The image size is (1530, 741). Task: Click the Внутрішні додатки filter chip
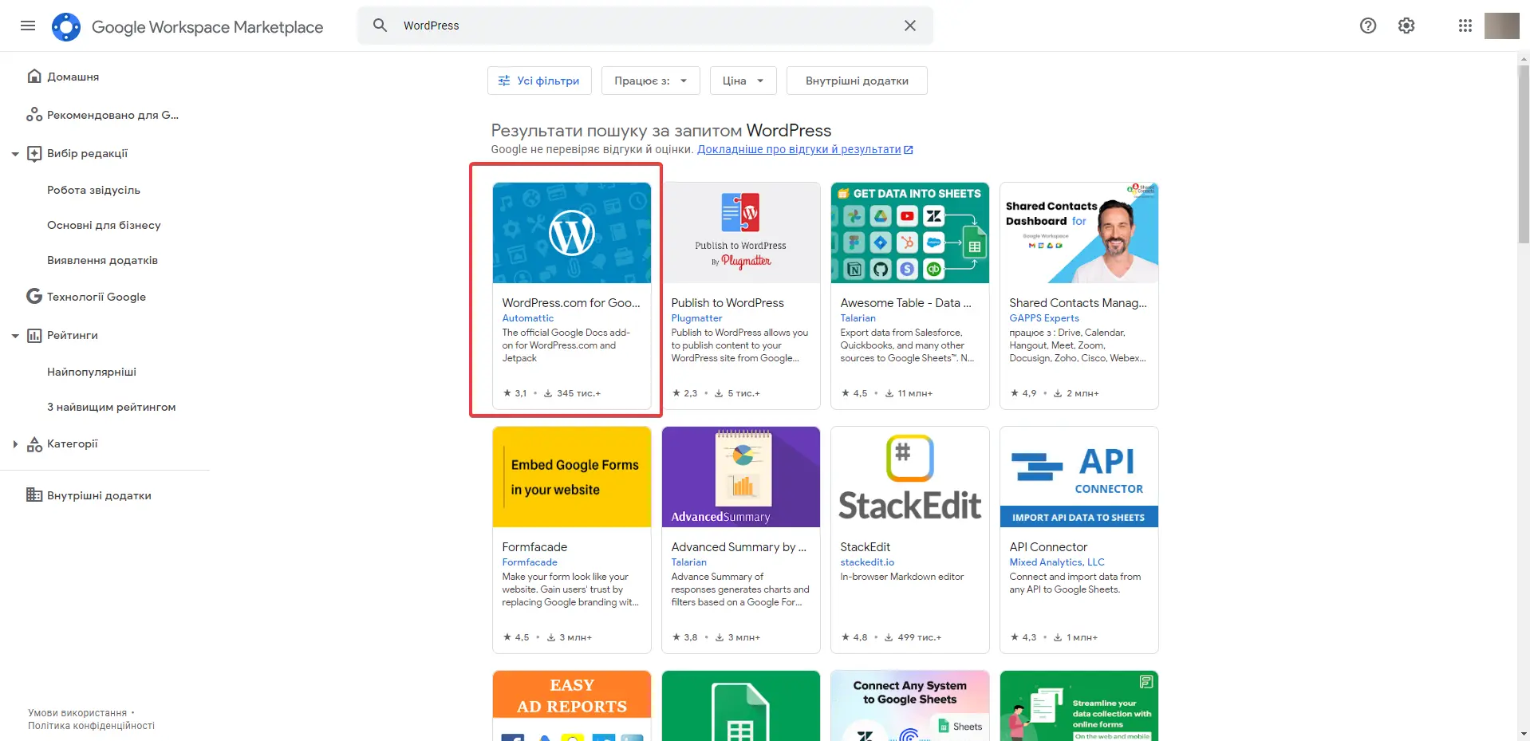point(857,81)
